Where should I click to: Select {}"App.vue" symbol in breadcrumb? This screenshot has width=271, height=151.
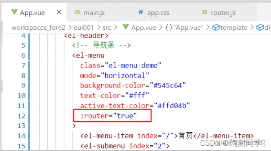click(x=184, y=27)
